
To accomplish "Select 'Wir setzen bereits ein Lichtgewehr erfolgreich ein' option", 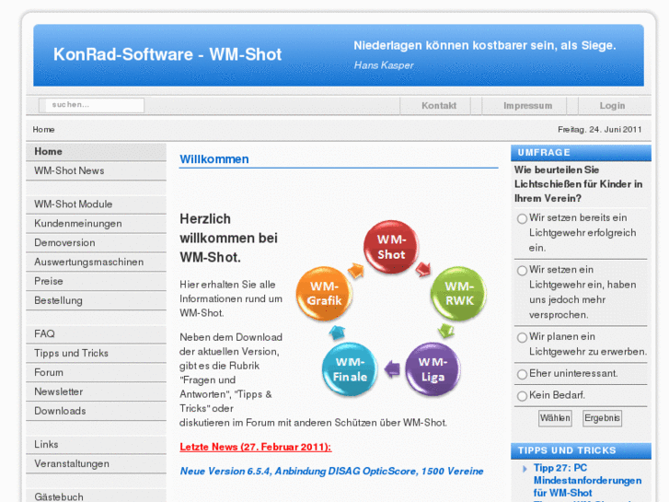I will coord(522,218).
